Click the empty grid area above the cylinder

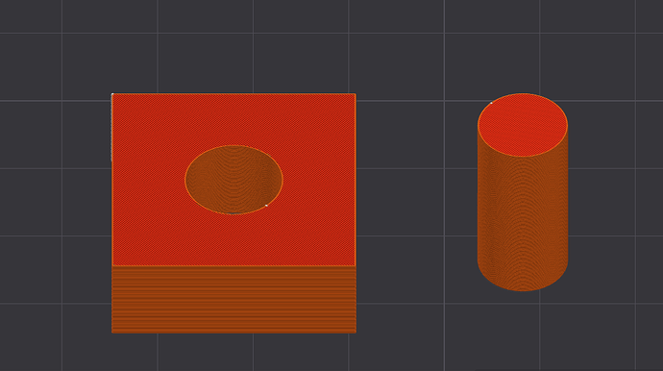click(x=523, y=46)
